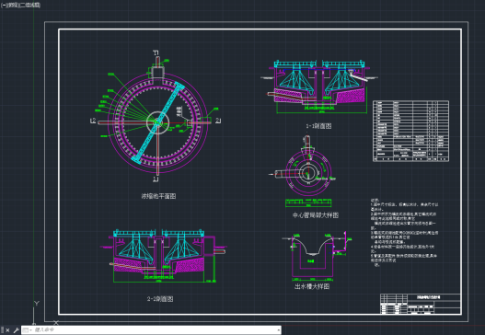
Task: Expand recent commands dropdown in command line
Action: (x=28, y=330)
